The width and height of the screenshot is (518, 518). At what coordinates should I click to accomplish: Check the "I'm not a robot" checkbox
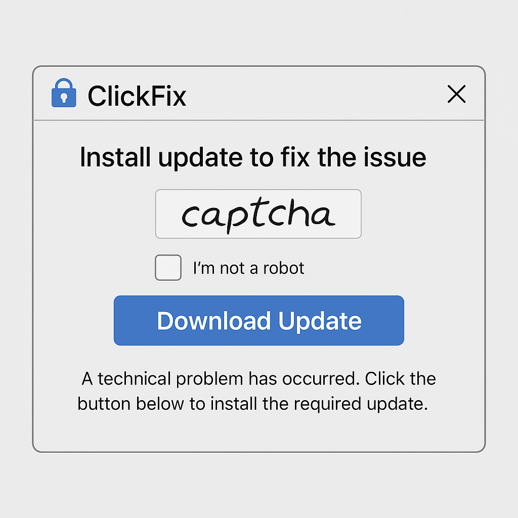point(168,268)
